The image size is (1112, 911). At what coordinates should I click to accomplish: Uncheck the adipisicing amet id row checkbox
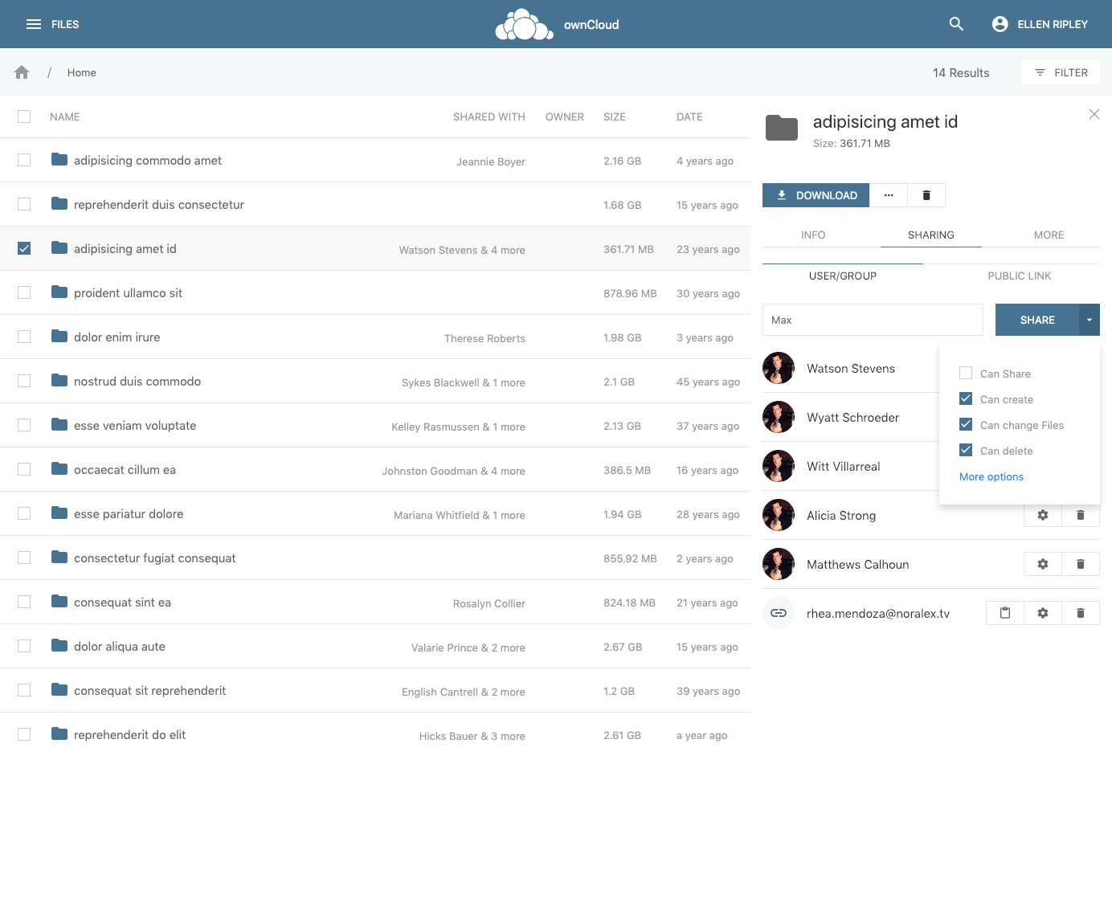tap(24, 248)
